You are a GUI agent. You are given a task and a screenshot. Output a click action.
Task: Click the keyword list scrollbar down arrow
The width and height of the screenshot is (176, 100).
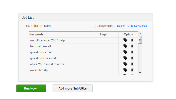pos(140,73)
